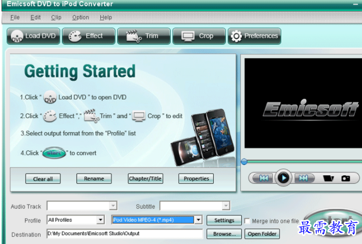Open the Crop tool
Image resolution: width=362 pixels, height=244 pixels.
click(199, 36)
